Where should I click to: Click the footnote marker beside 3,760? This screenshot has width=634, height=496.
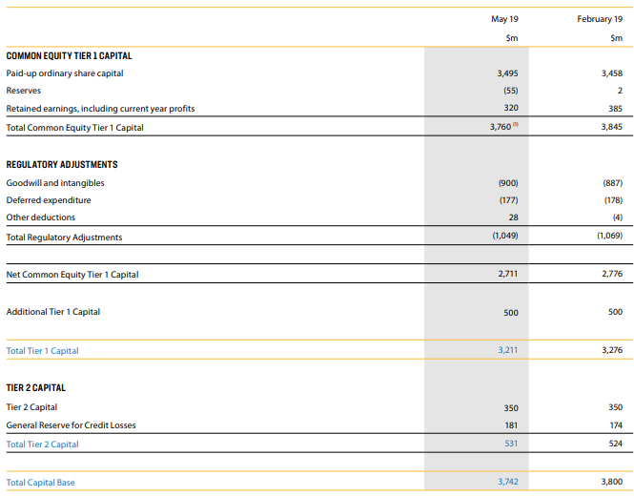coord(516,125)
